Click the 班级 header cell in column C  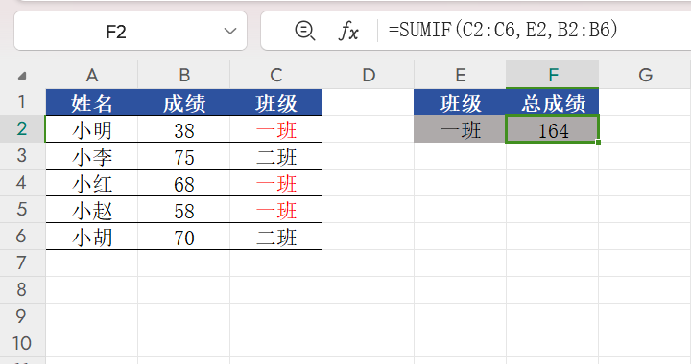275,102
